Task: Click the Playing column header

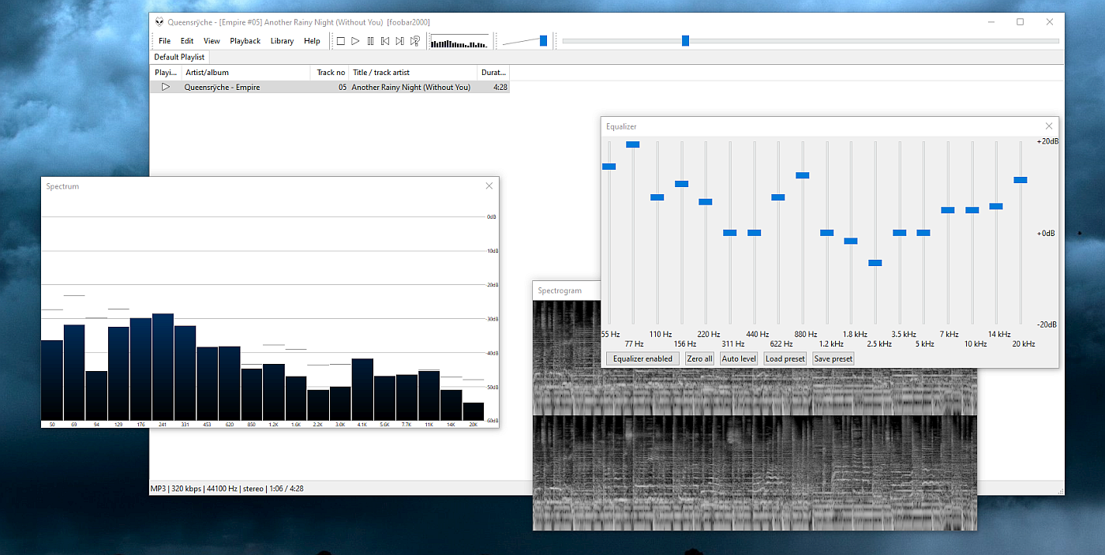Action: [x=166, y=73]
